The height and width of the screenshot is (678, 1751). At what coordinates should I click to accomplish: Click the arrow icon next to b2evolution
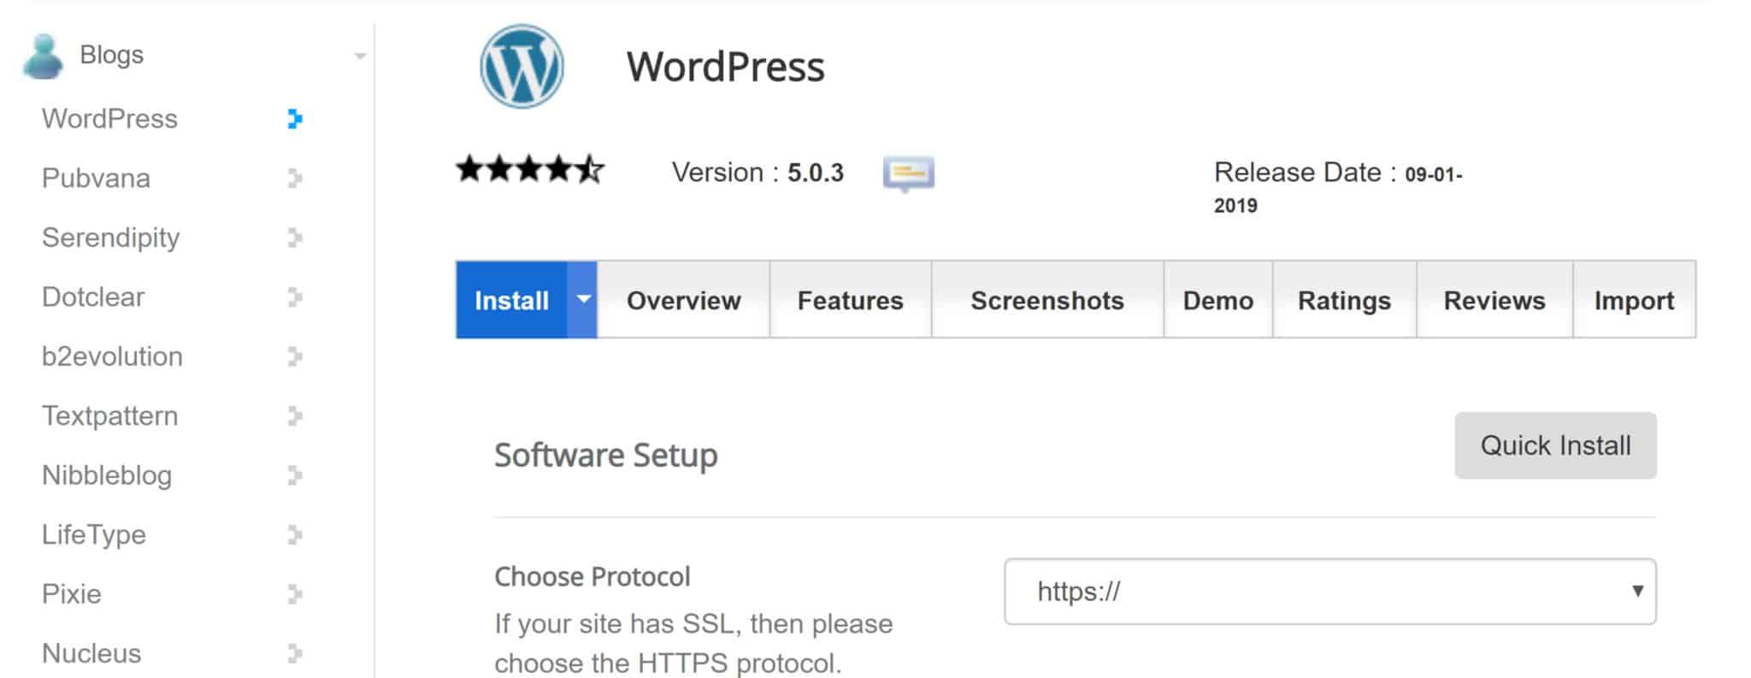click(295, 357)
